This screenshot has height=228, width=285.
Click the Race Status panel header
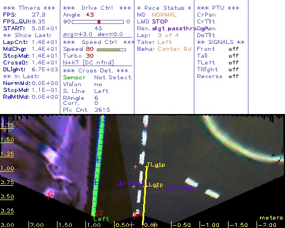(164, 8)
